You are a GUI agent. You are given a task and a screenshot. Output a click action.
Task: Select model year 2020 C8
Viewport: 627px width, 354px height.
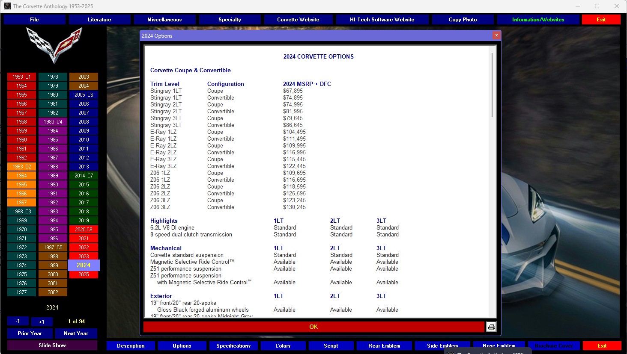coord(84,230)
